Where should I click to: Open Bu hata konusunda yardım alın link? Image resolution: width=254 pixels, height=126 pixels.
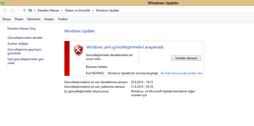[182, 73]
